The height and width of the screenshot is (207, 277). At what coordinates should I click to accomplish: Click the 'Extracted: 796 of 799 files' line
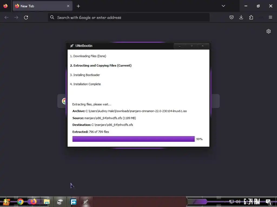click(91, 132)
